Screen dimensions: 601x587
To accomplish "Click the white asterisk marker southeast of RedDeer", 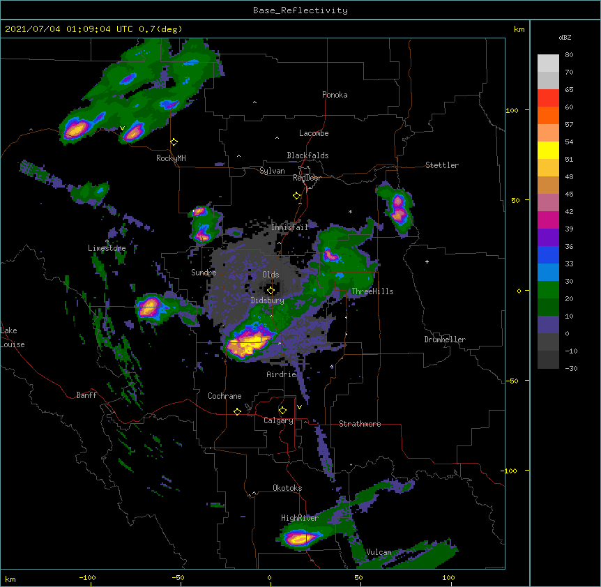I will pos(350,211).
